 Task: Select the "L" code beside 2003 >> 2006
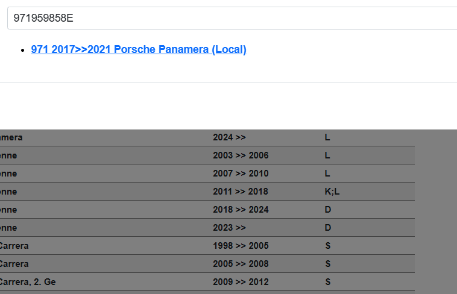pyautogui.click(x=327, y=155)
